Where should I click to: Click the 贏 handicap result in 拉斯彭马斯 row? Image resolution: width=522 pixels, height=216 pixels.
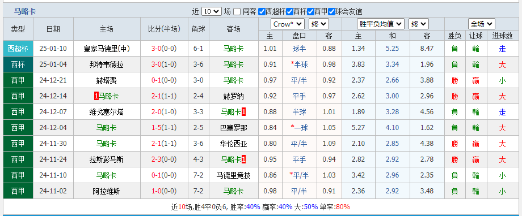click(x=475, y=159)
